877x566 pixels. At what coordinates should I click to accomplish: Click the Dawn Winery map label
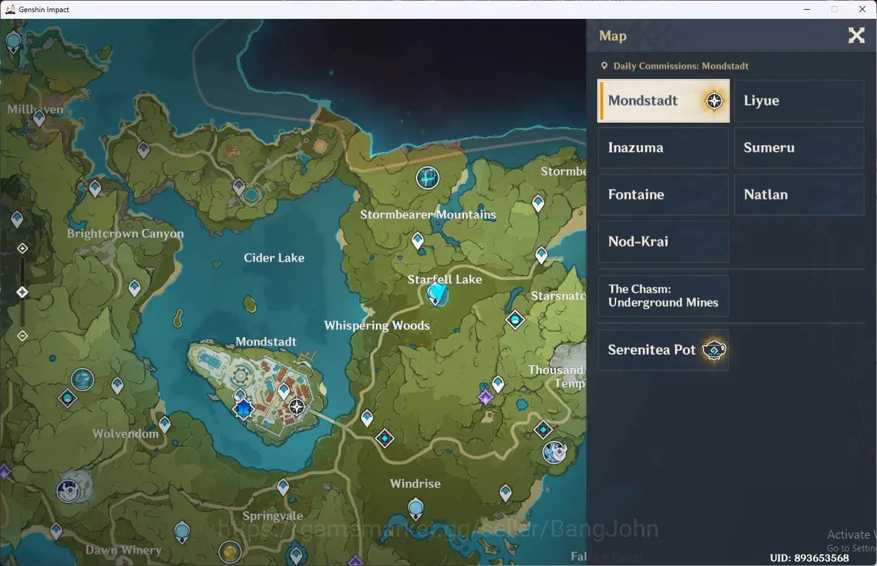coord(123,550)
